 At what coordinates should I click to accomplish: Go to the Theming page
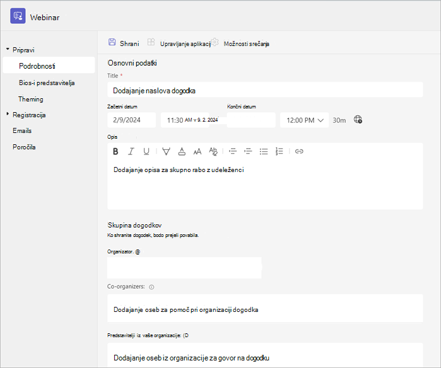coord(31,99)
